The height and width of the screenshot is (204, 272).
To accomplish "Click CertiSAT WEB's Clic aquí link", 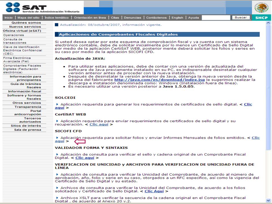I will tap(99, 124).
